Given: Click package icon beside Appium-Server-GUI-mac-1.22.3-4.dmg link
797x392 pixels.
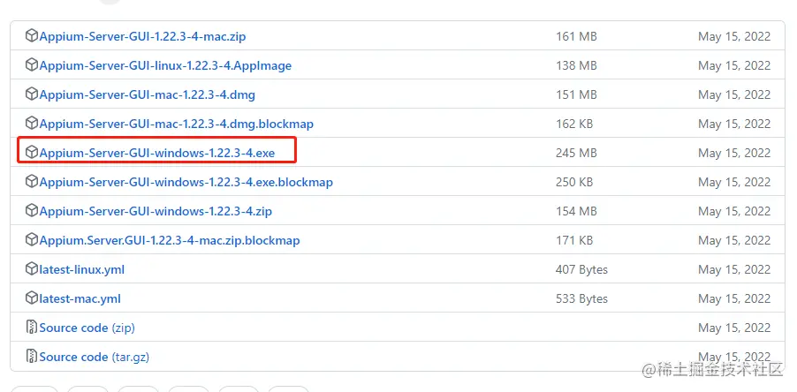Looking at the screenshot, I should tap(32, 94).
